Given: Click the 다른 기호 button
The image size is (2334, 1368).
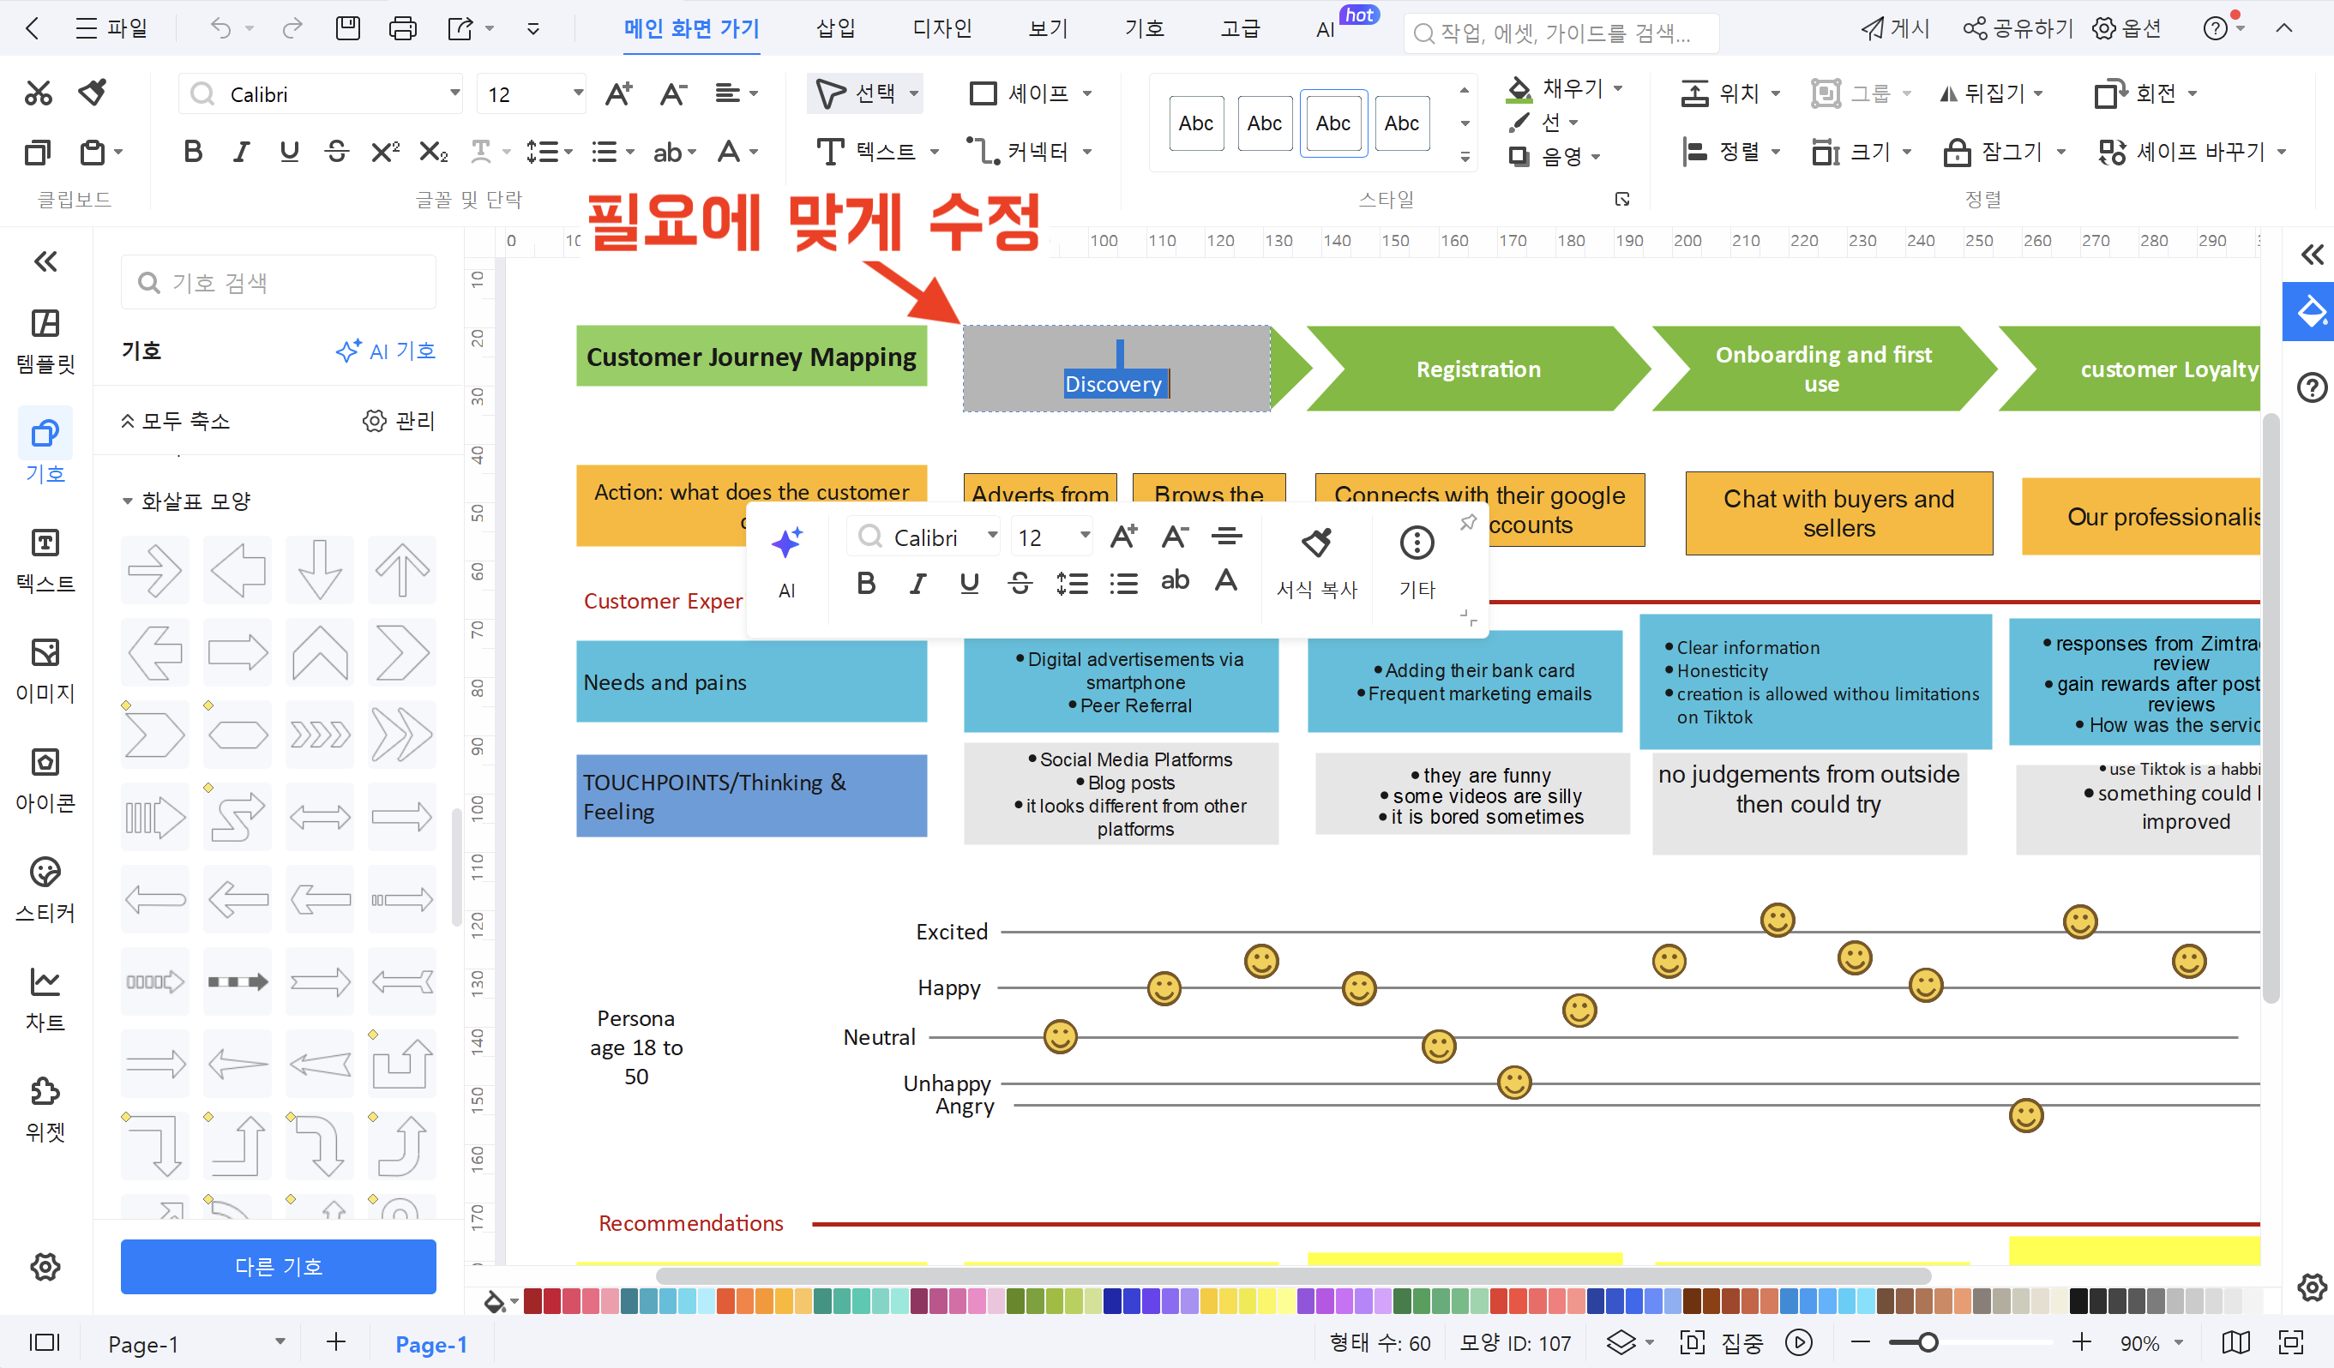Looking at the screenshot, I should [277, 1266].
